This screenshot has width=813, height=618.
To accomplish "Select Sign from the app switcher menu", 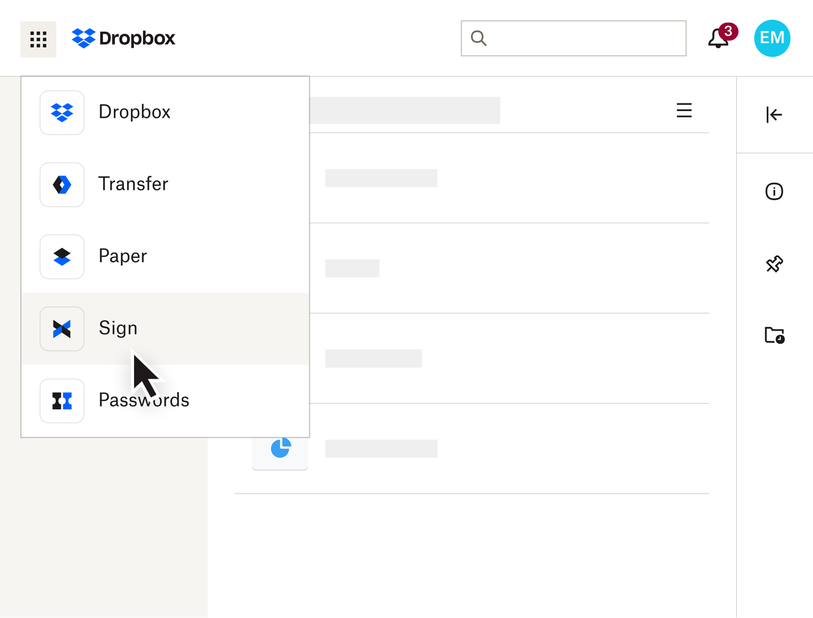I will pos(118,329).
